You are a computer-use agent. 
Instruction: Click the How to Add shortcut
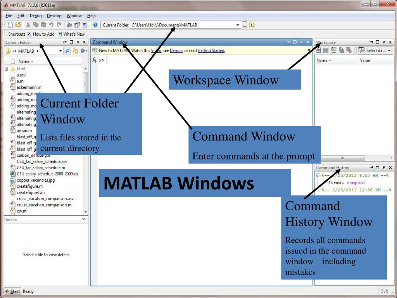point(41,34)
